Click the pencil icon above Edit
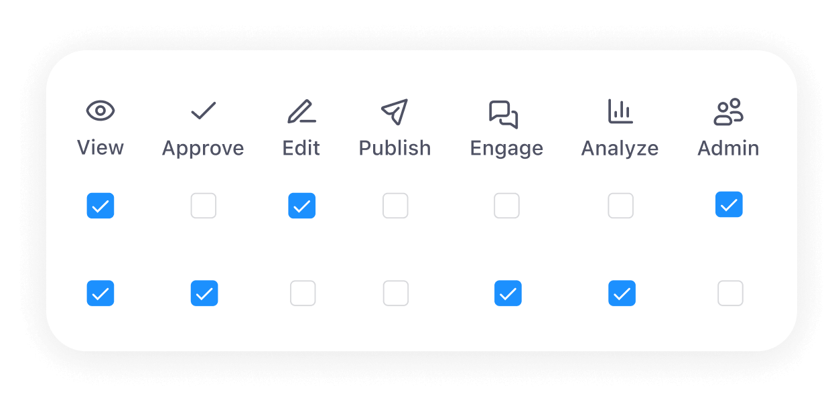This screenshot has width=836, height=404. coord(301,111)
